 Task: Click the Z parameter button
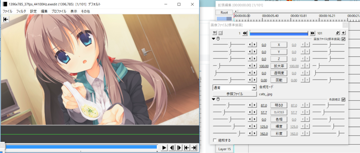pos(279,59)
